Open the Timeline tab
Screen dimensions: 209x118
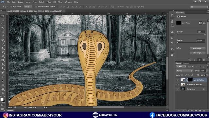(x=10, y=110)
